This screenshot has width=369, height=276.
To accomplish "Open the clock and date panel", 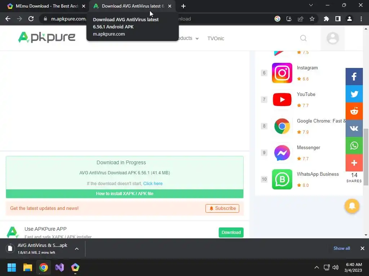I will click(x=353, y=267).
